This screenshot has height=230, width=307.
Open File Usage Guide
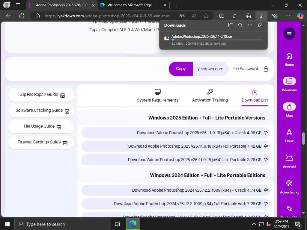(41, 126)
